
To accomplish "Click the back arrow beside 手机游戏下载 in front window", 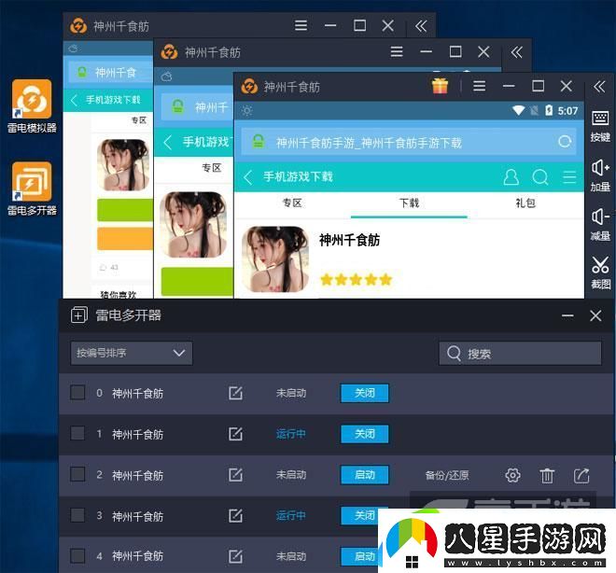I will click(248, 177).
